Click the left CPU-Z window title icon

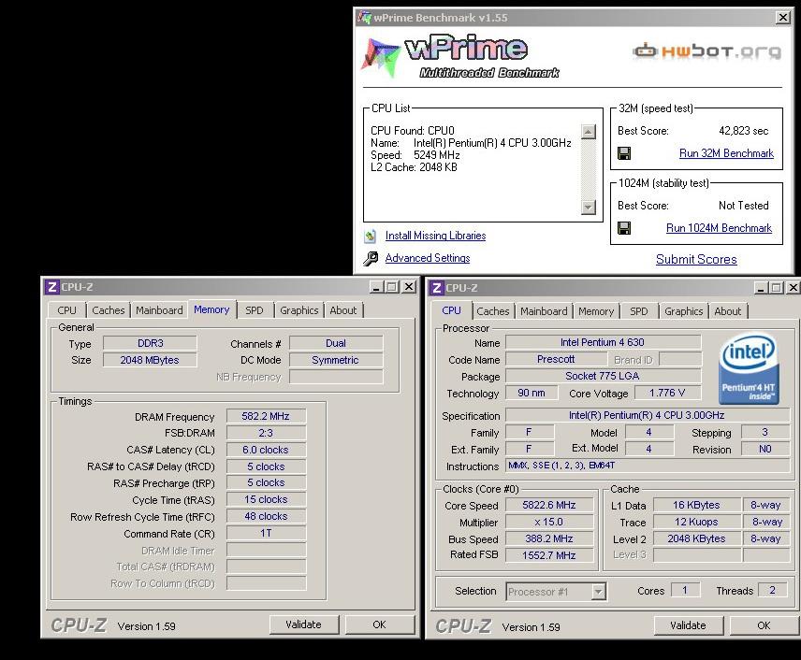click(51, 287)
